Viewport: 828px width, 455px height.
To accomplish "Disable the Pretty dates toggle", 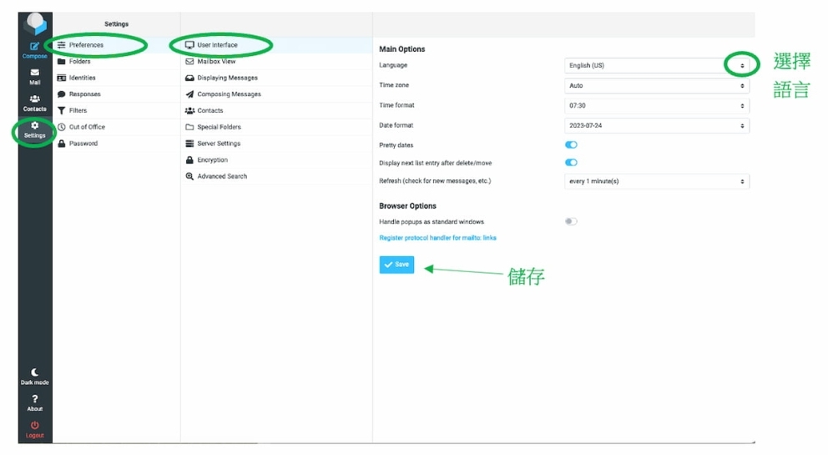I will 571,145.
